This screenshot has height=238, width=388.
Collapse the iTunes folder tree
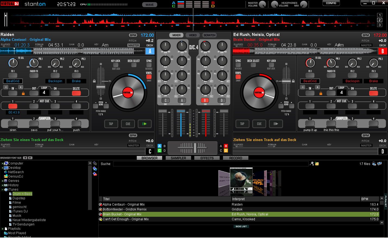tap(3, 190)
